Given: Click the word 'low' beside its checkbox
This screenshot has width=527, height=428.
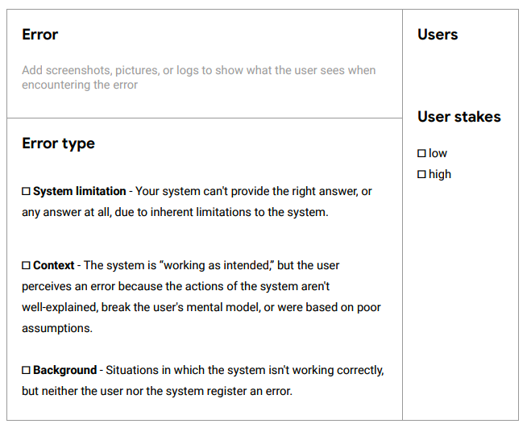Looking at the screenshot, I should (x=438, y=153).
